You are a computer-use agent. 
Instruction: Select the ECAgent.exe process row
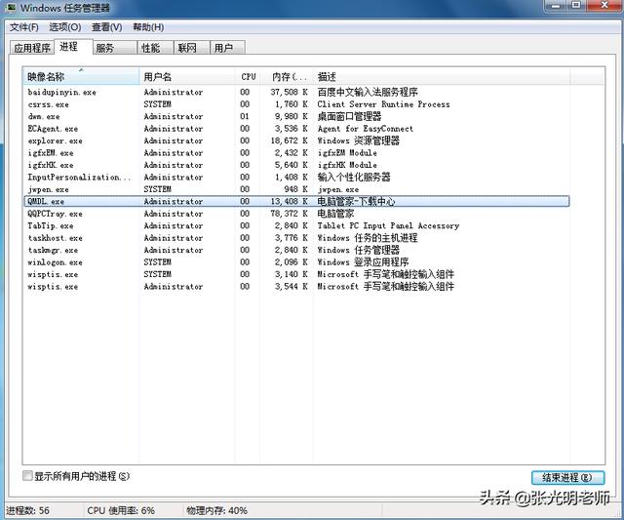296,129
